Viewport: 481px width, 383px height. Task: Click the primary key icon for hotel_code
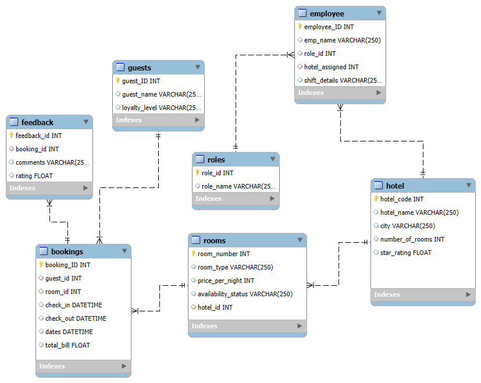click(376, 199)
